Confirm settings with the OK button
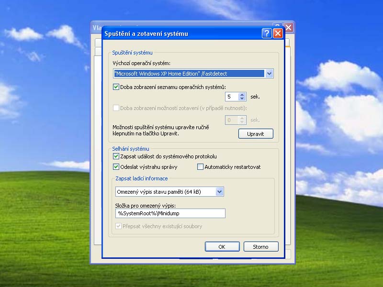 tap(222, 247)
